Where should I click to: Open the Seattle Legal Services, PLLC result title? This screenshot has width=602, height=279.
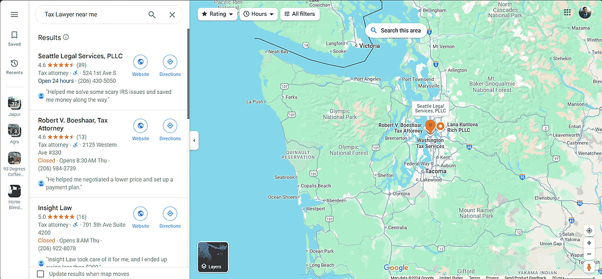pyautogui.click(x=80, y=56)
